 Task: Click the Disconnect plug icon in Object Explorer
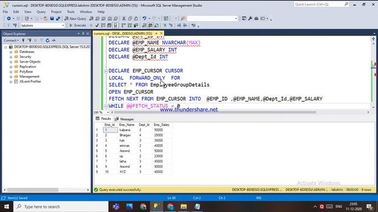pos(30,41)
